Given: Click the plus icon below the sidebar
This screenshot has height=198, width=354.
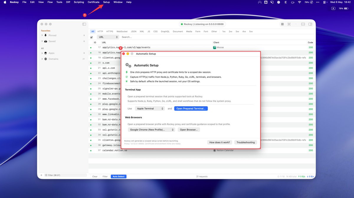Looking at the screenshot, I should (x=41, y=175).
